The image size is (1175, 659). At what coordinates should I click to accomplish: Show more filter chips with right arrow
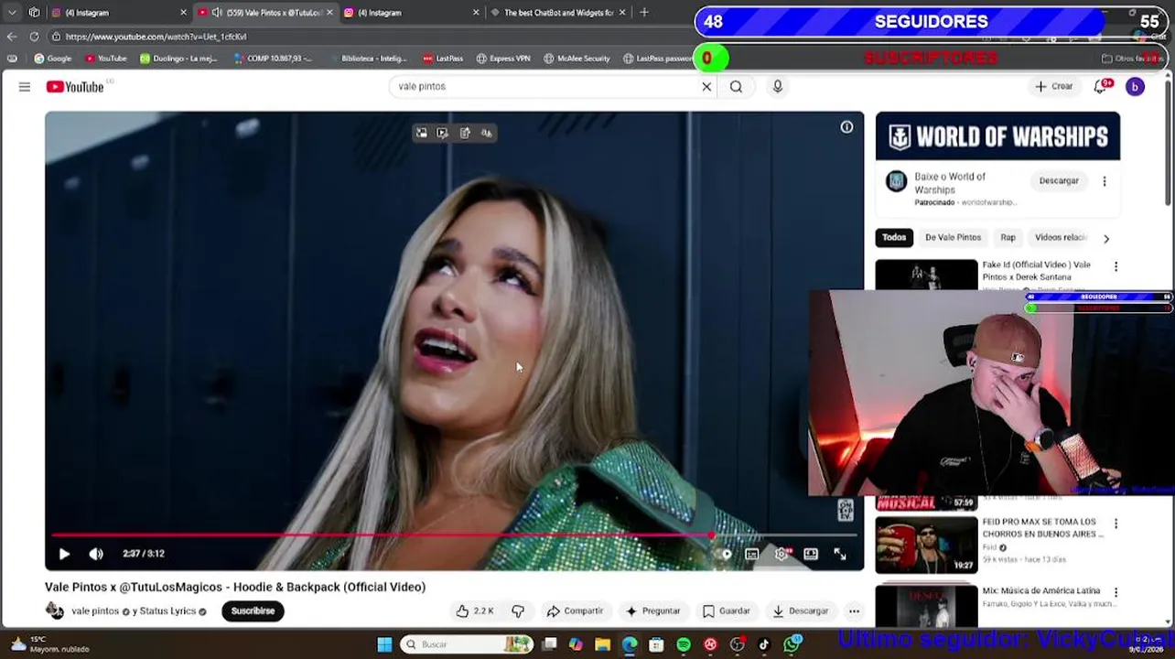point(1105,238)
